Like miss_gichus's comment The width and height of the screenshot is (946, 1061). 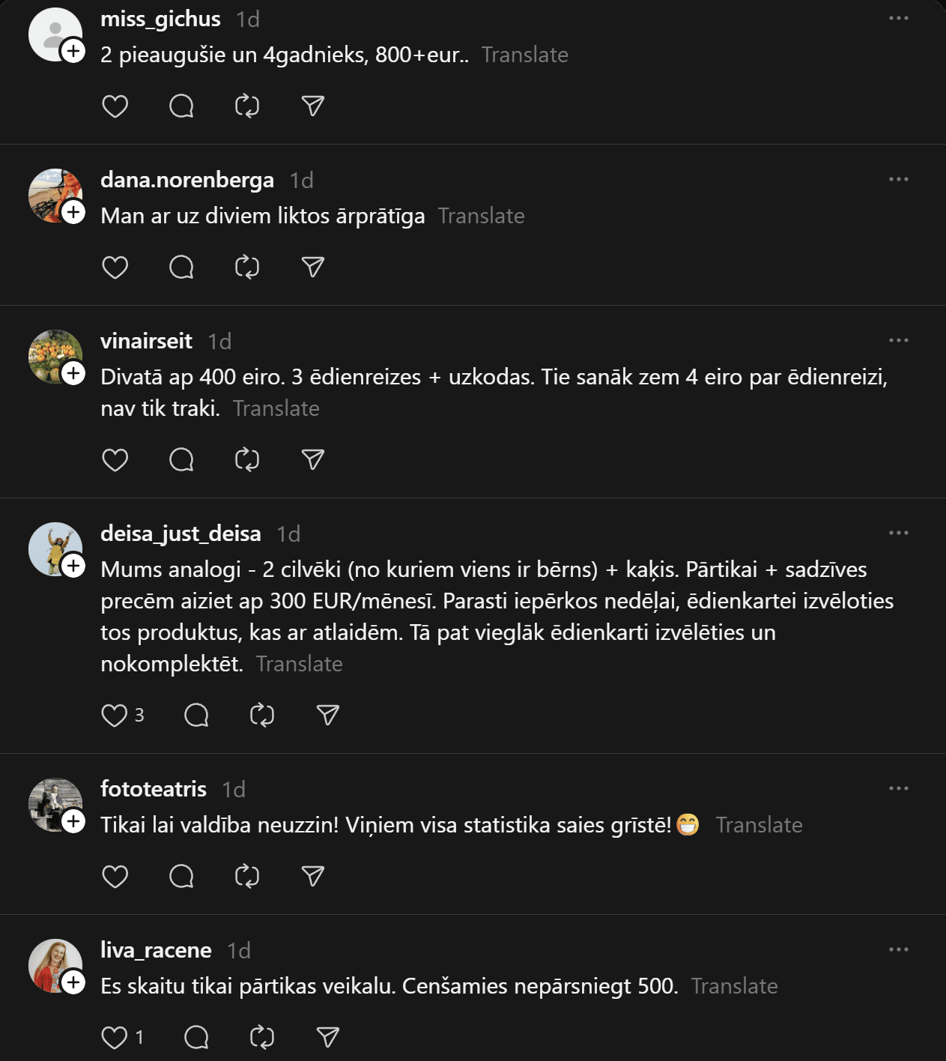pyautogui.click(x=115, y=106)
